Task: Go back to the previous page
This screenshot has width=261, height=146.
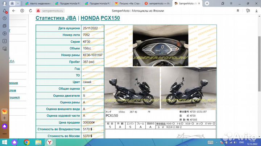Action: [14, 11]
